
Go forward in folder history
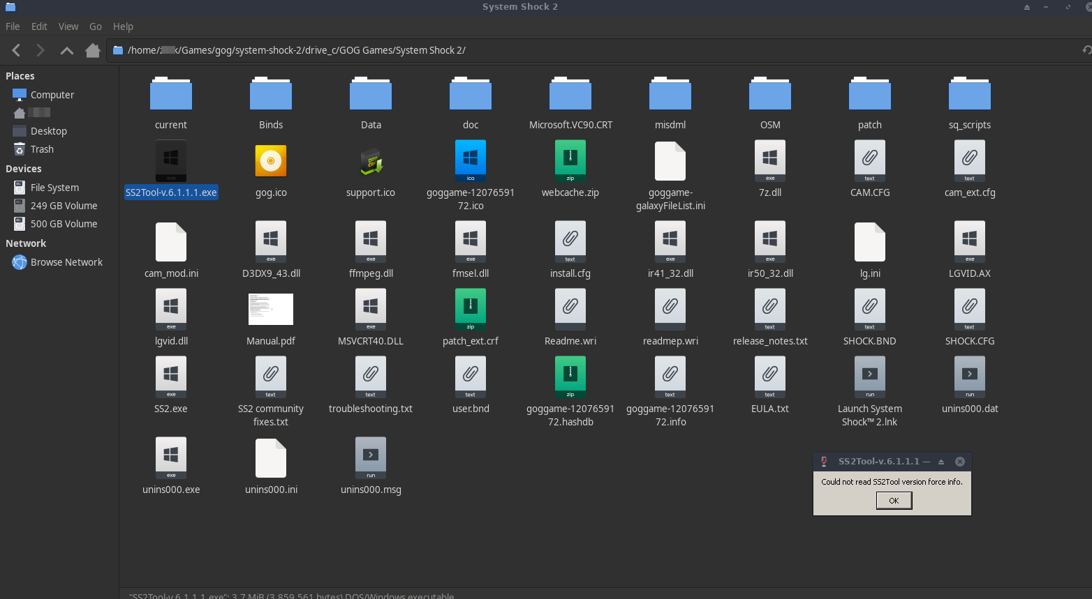[40, 50]
